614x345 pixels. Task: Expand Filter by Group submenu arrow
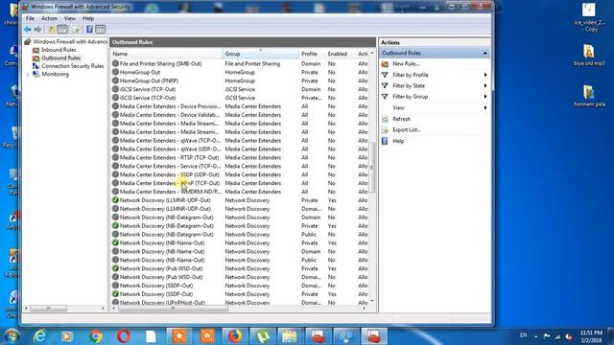(x=485, y=97)
